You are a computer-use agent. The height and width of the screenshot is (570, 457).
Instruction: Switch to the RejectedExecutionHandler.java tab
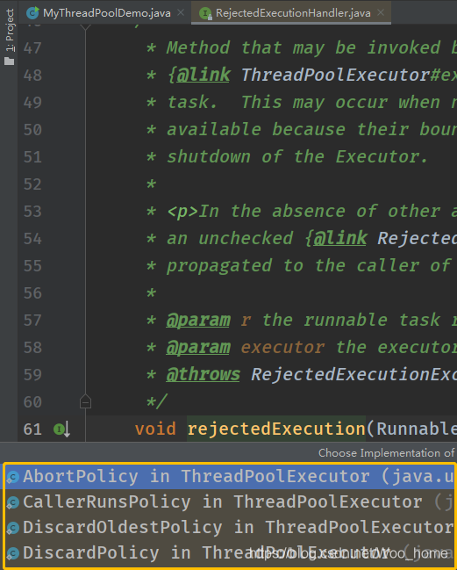click(293, 13)
